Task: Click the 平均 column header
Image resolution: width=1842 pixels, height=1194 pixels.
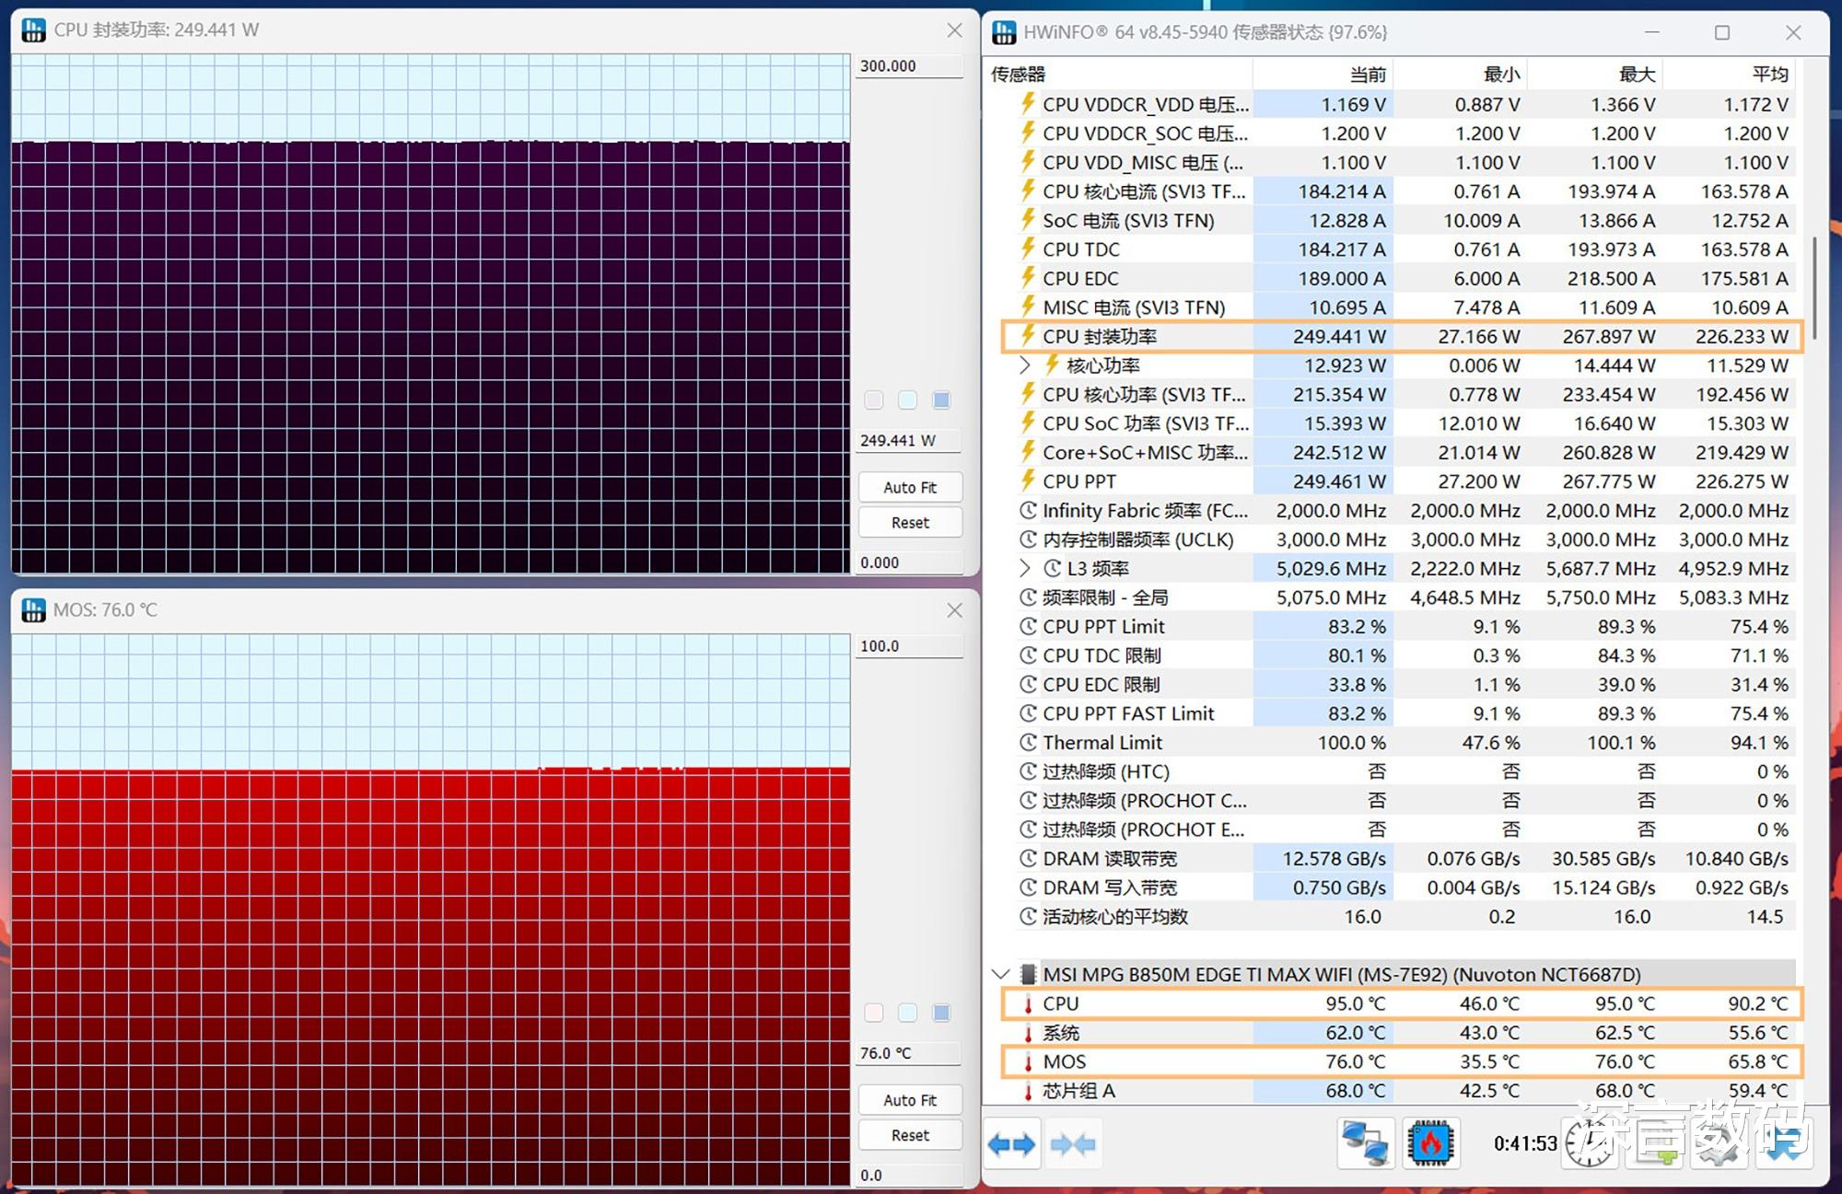Action: [1768, 75]
